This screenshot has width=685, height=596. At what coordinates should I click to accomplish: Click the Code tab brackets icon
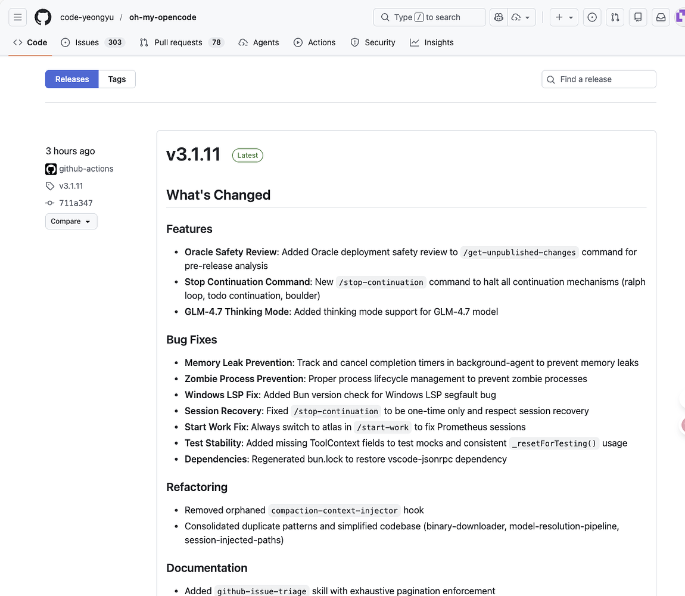[x=17, y=42]
